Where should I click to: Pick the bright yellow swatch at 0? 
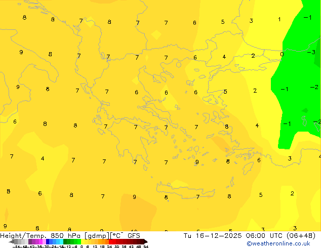click(x=83, y=241)
